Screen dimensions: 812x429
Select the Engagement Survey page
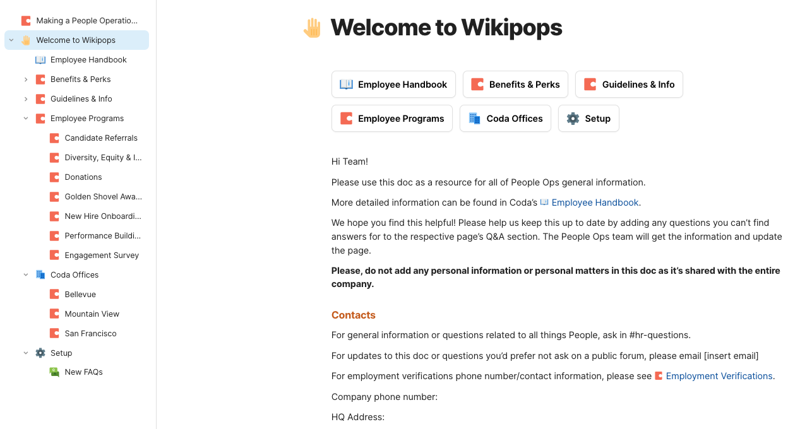102,256
